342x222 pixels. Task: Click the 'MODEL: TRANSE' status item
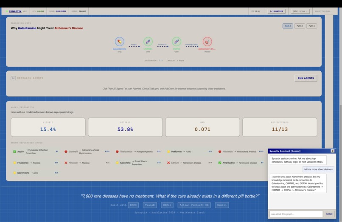coord(79,11)
